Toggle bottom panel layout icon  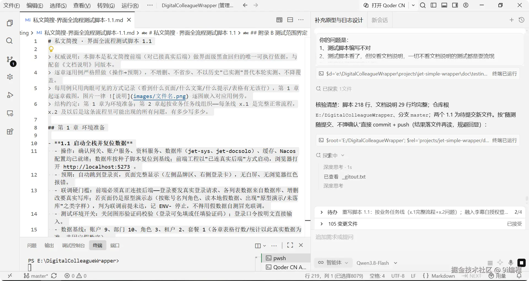pyautogui.click(x=444, y=5)
